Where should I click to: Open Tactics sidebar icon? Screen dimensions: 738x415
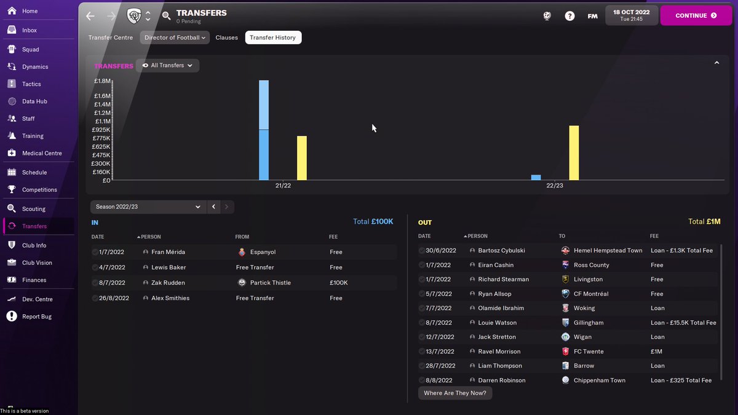pos(11,84)
